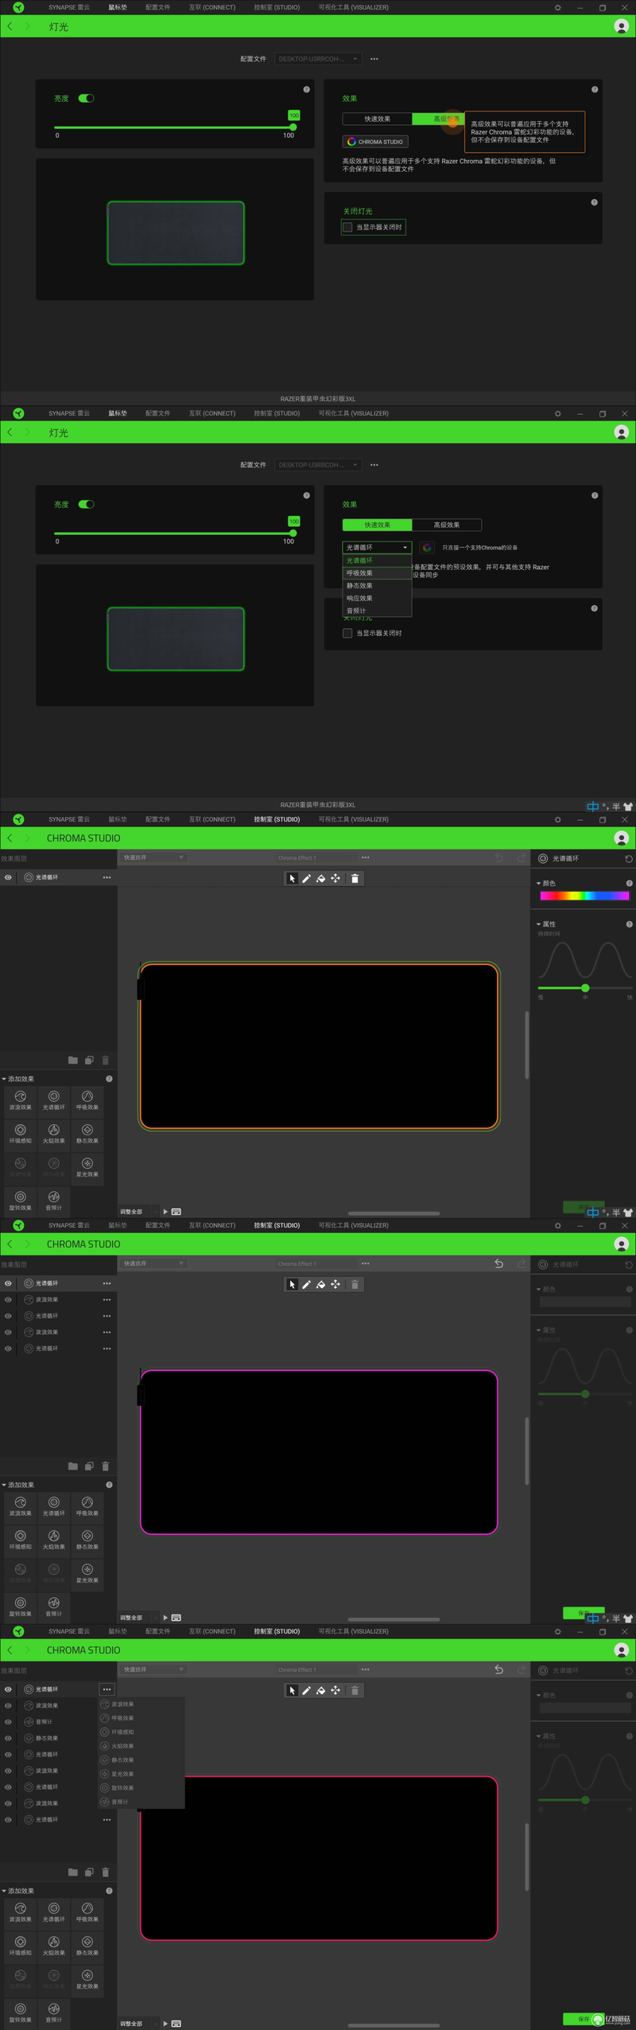The image size is (636, 2030).
Task: Click toolbar trash icon in single-layer Studio window
Action: (x=355, y=878)
